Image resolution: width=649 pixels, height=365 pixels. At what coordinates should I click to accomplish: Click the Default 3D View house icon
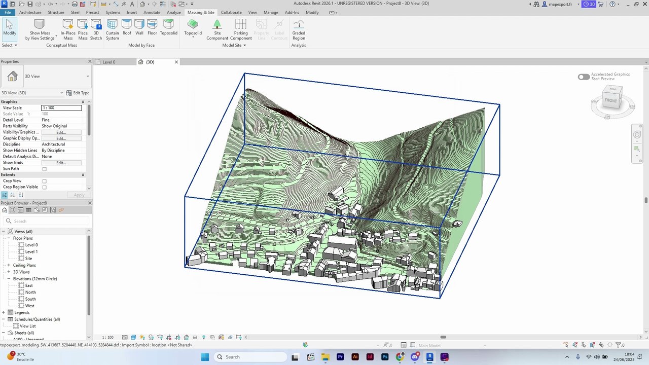coord(142,4)
